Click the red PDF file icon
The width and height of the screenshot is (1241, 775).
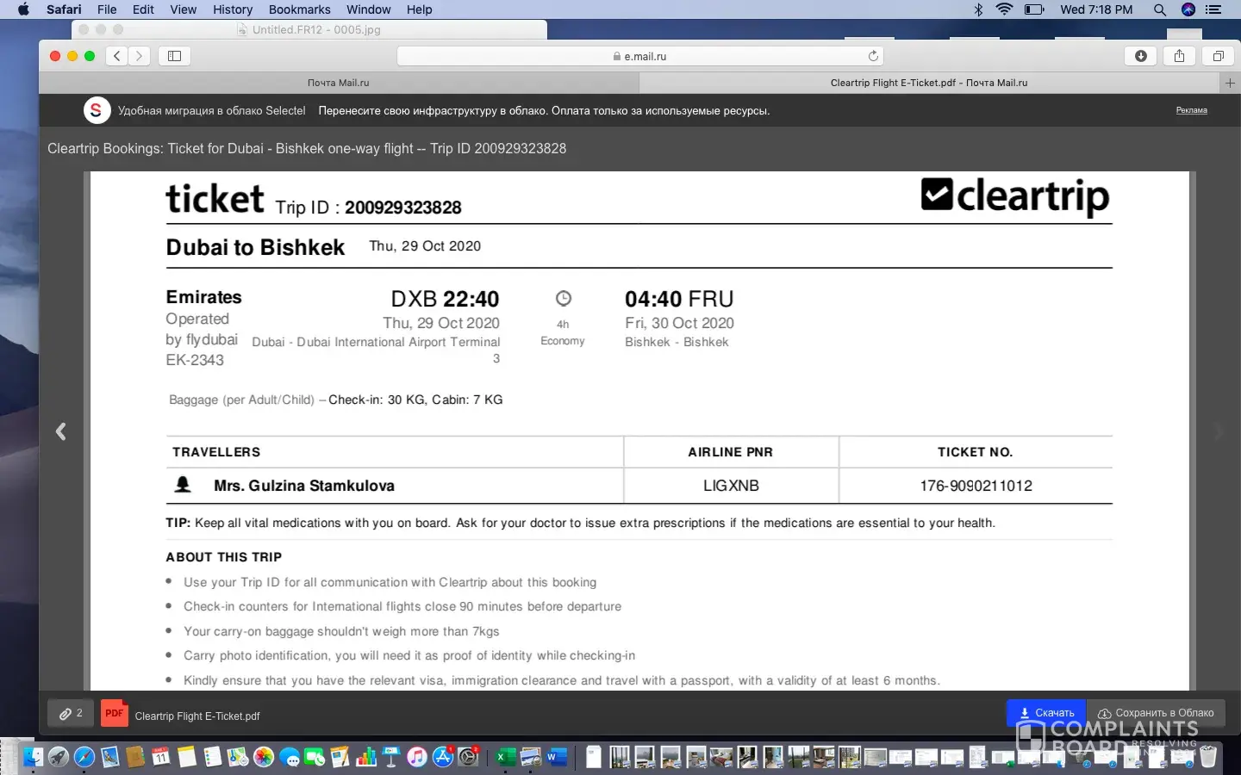114,714
